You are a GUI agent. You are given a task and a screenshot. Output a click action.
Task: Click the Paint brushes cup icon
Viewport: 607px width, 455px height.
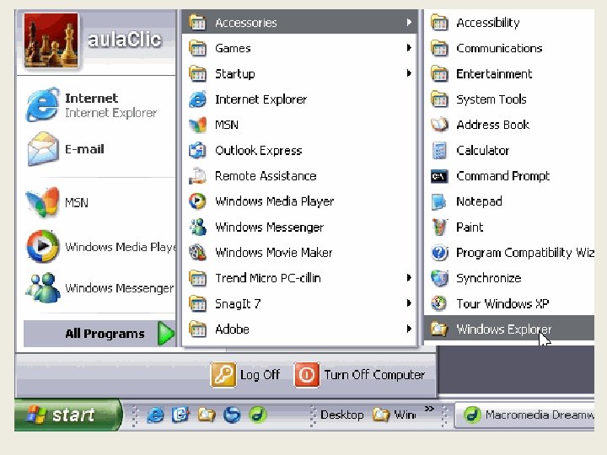439,227
